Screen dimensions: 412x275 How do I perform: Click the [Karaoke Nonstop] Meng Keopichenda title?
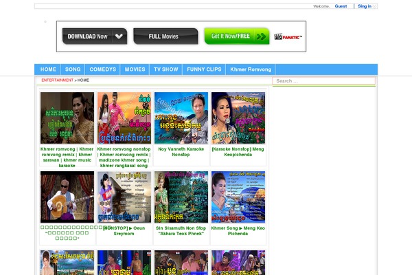point(238,152)
